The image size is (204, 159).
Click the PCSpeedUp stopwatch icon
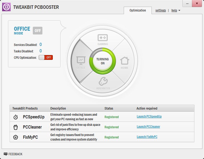[x=16, y=117]
